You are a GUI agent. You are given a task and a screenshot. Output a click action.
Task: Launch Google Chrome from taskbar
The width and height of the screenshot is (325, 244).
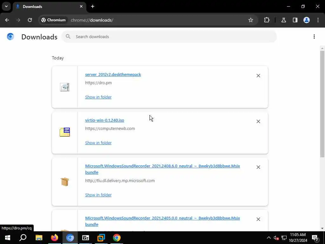pos(117,238)
